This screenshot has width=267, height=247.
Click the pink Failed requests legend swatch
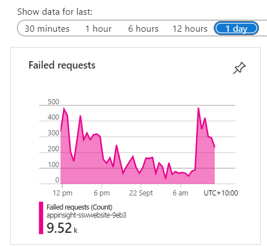(x=41, y=218)
